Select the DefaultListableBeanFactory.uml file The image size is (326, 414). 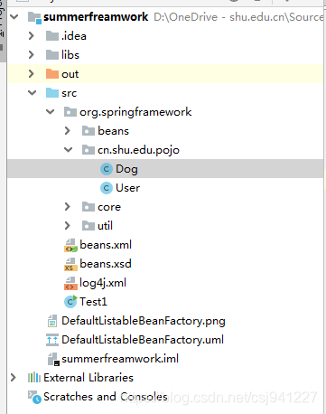click(x=143, y=340)
